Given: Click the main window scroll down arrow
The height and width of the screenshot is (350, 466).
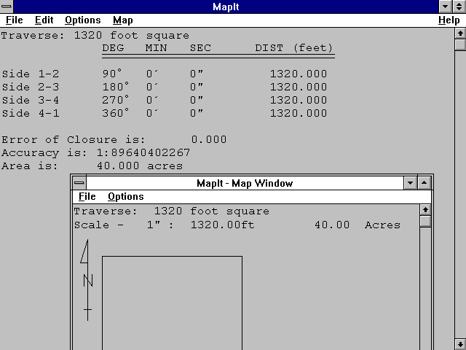Looking at the screenshot, I should (459, 343).
